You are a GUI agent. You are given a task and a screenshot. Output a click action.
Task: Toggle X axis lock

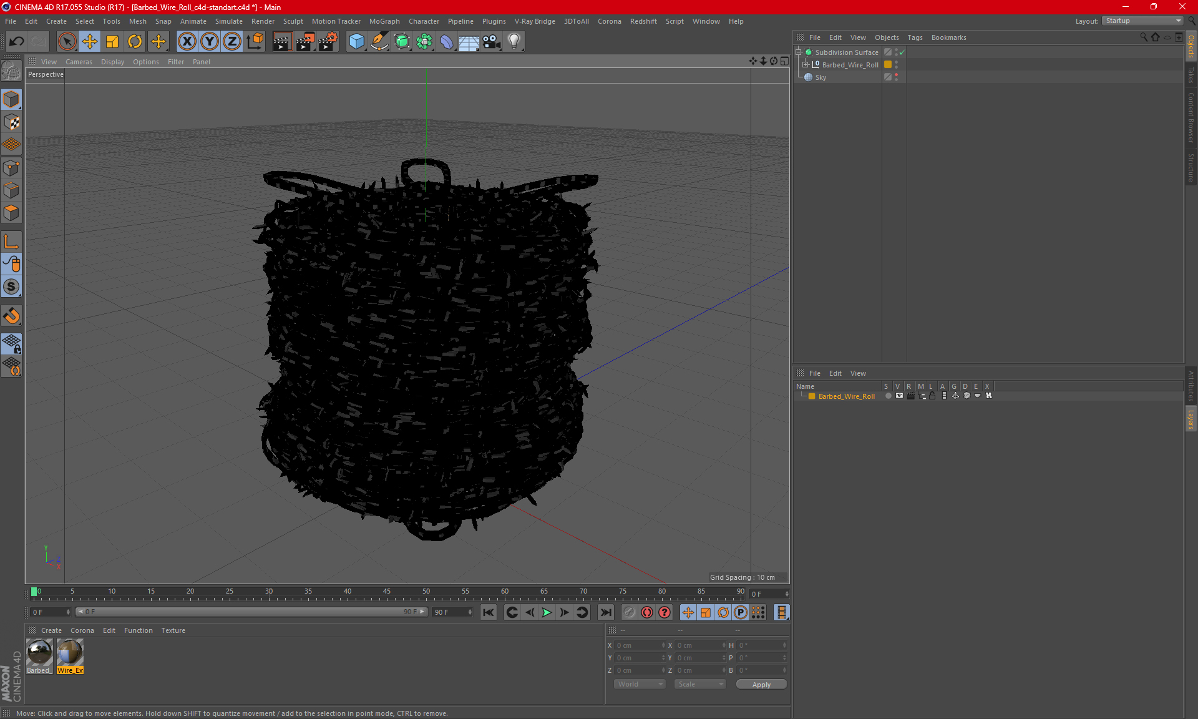coord(187,42)
